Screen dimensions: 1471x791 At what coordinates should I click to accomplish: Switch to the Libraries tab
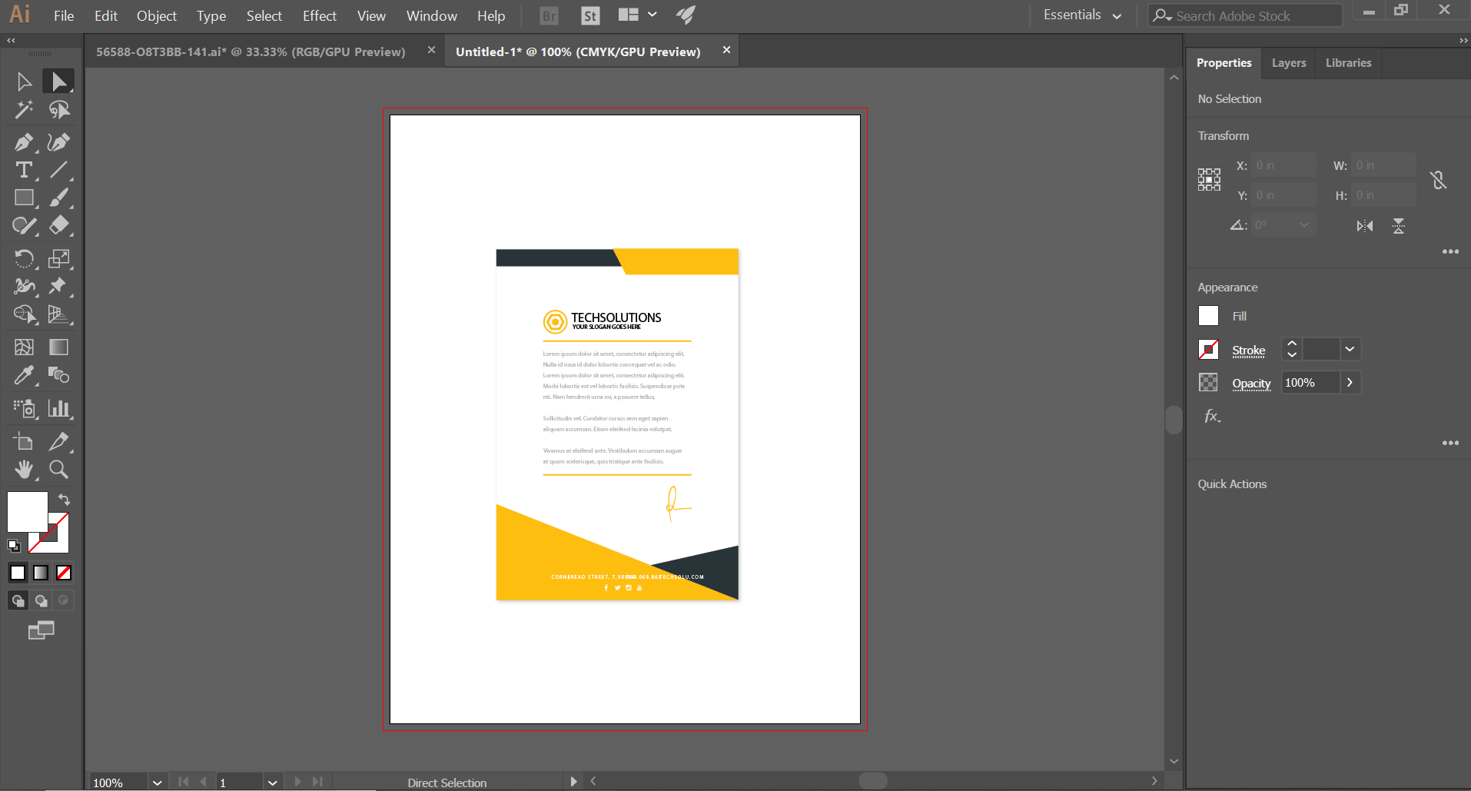[x=1348, y=63]
